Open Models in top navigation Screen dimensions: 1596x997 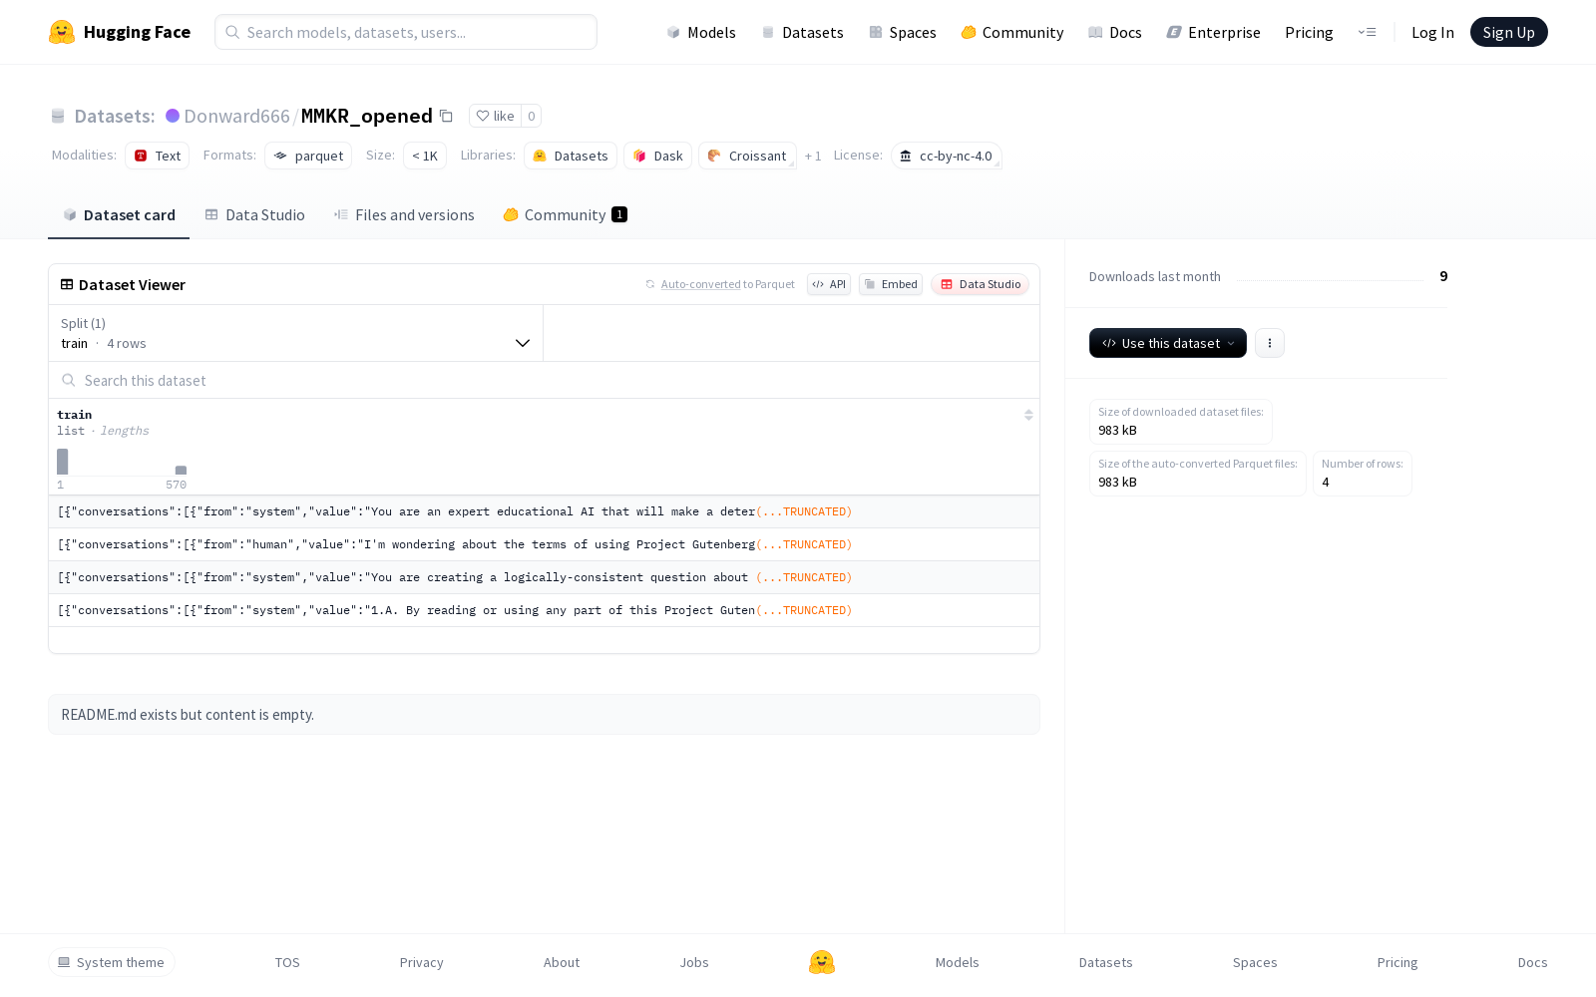point(701,32)
